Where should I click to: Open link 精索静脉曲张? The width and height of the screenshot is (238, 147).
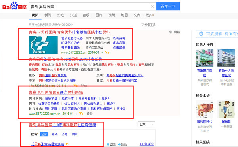71,48
